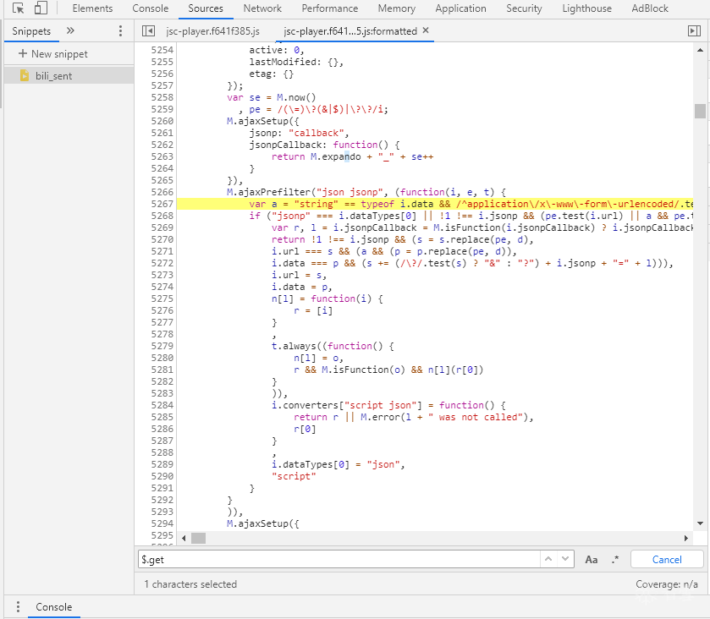The height and width of the screenshot is (619, 710).
Task: Toggle the device toolbar icon
Action: [41, 8]
